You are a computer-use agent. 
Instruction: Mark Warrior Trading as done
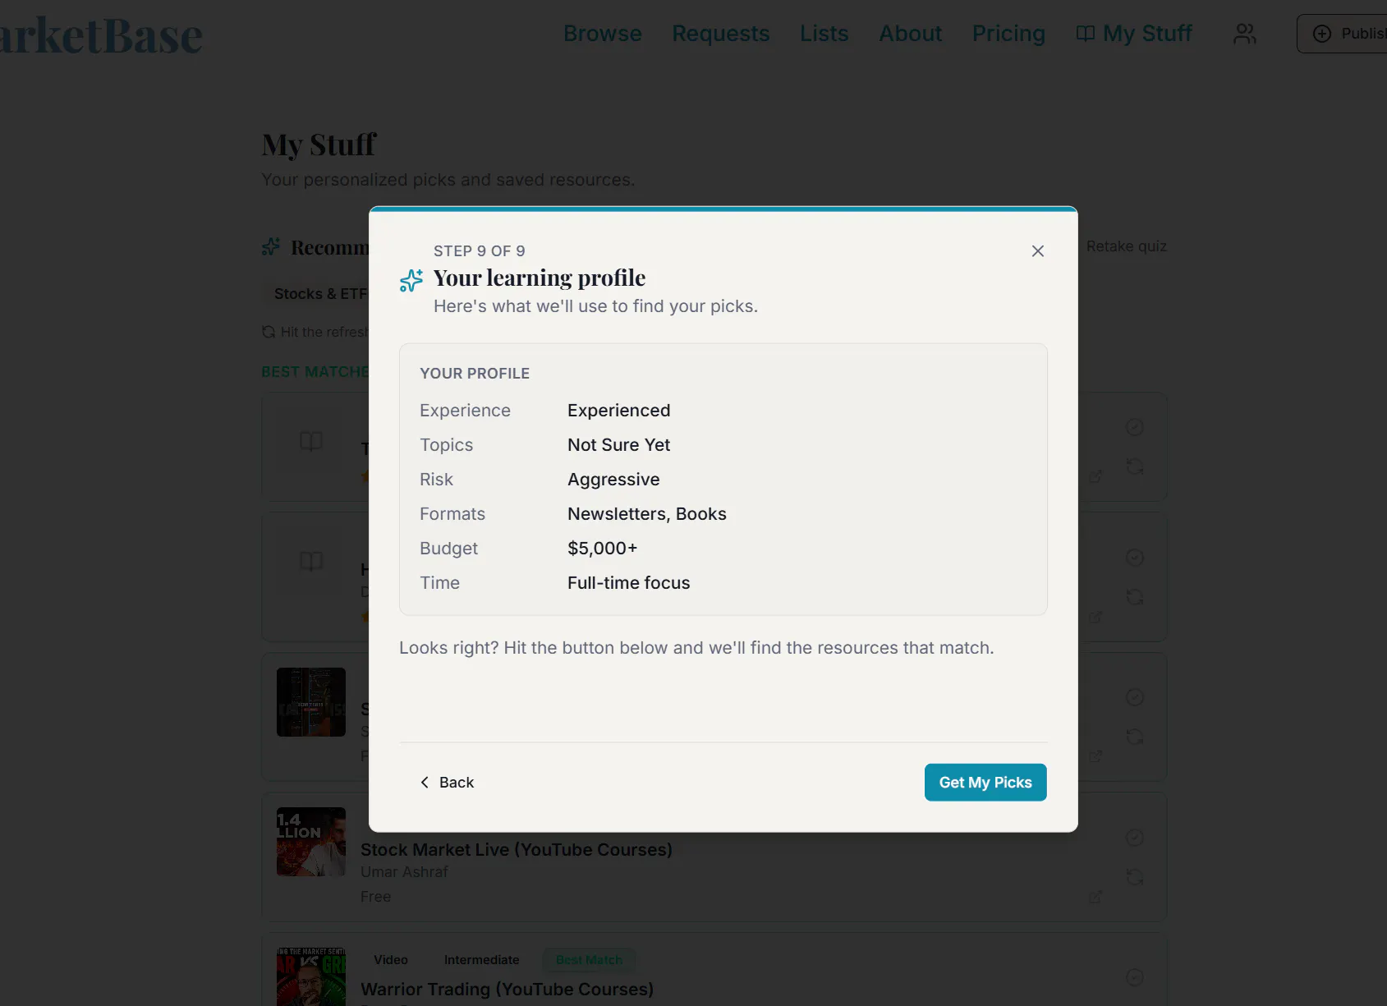1135,977
